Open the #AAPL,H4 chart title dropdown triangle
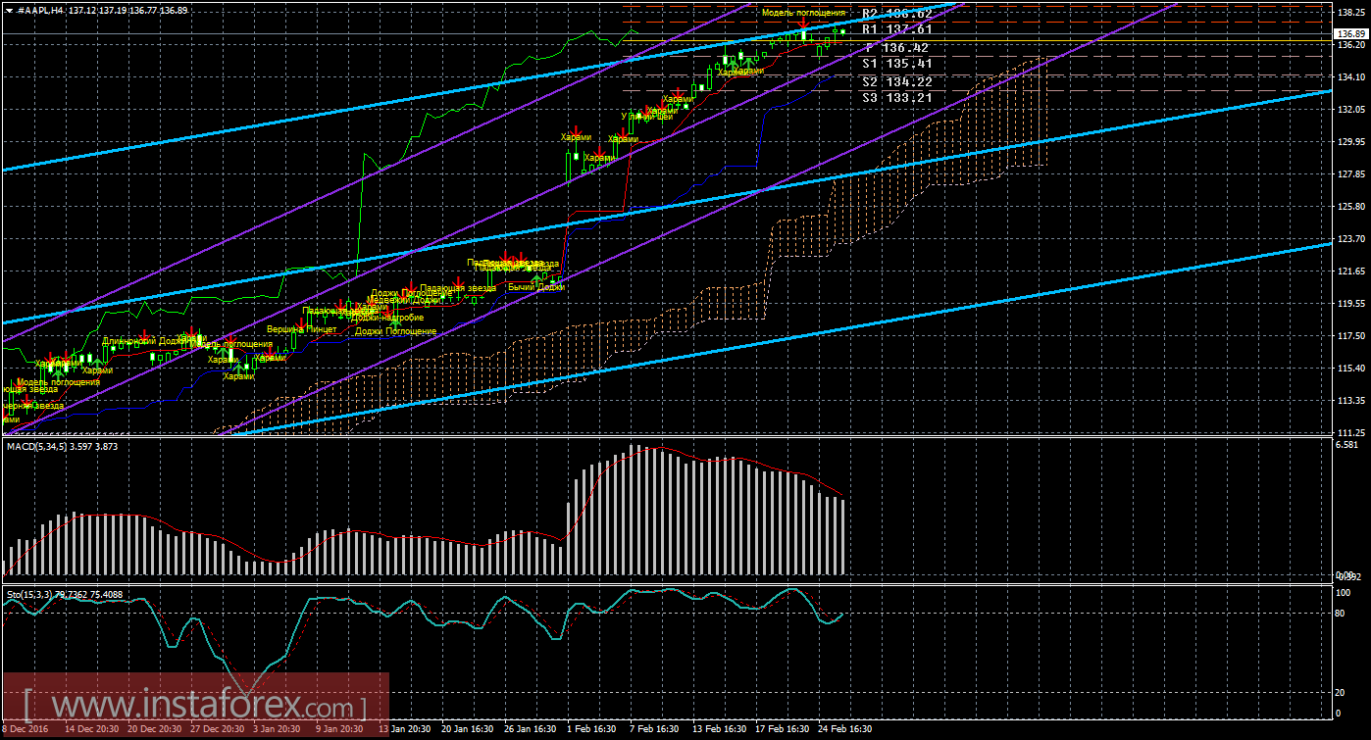 (x=9, y=10)
